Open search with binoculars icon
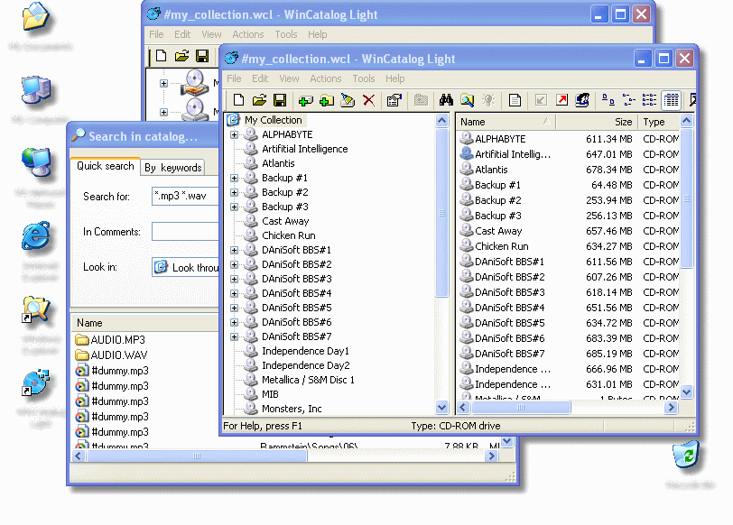Viewport: 733px width, 525px height. coord(446,100)
